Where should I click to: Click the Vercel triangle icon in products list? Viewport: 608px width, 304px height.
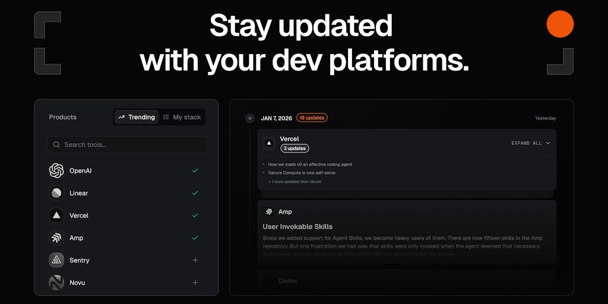point(56,215)
